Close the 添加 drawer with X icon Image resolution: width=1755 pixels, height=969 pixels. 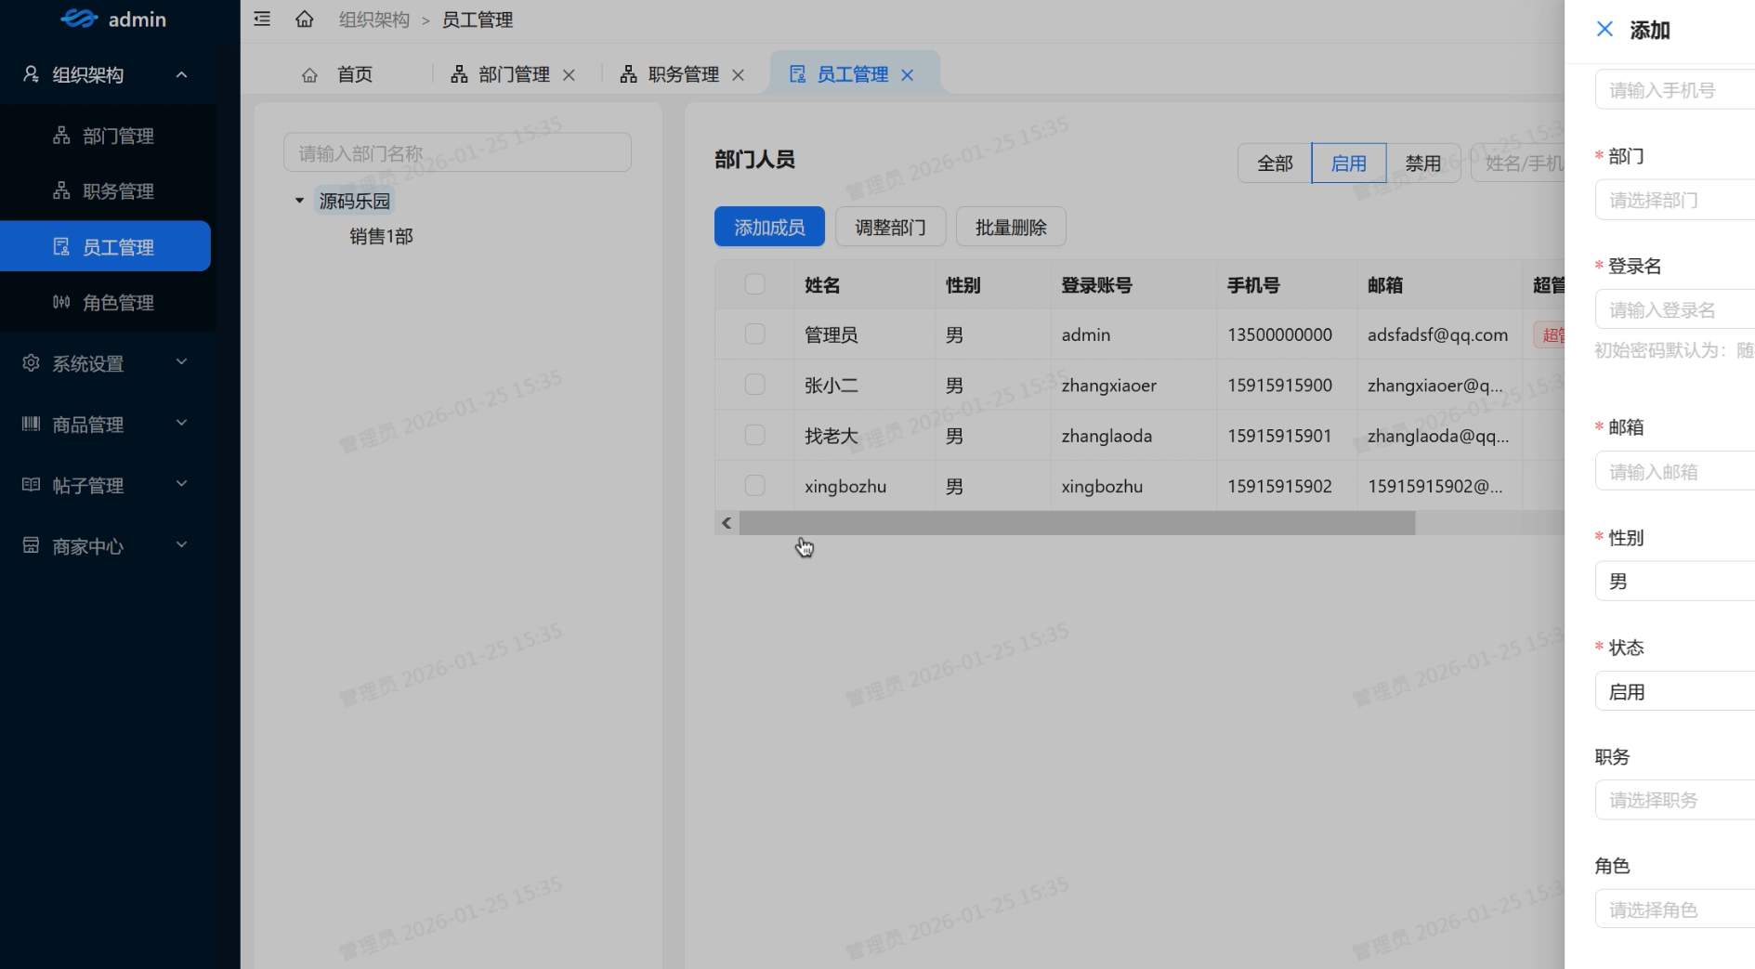pos(1604,30)
